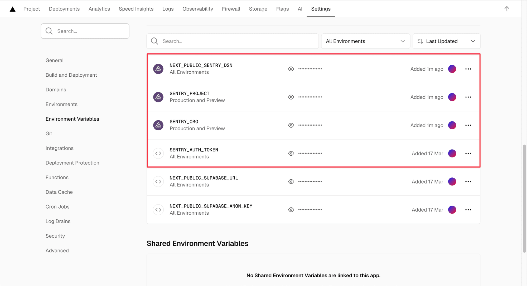Click the avatar on SENTRY_ORG row

[452, 125]
